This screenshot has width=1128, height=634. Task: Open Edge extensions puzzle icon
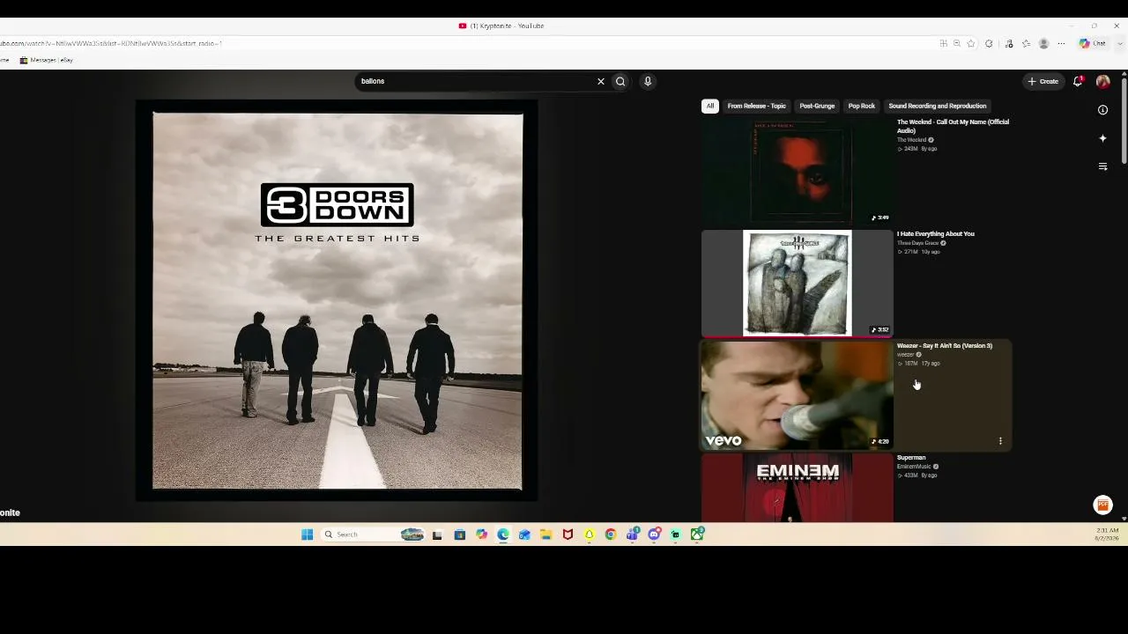point(989,43)
